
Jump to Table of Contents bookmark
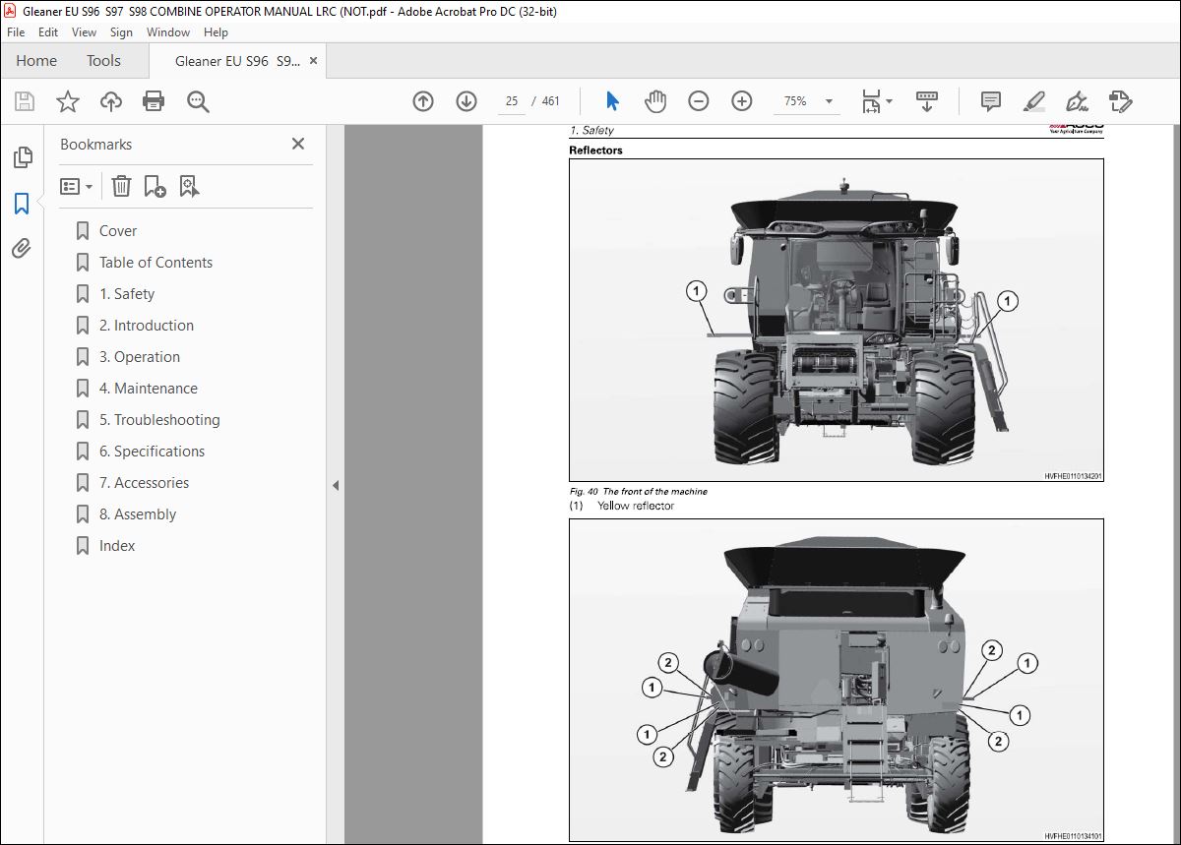[155, 263]
